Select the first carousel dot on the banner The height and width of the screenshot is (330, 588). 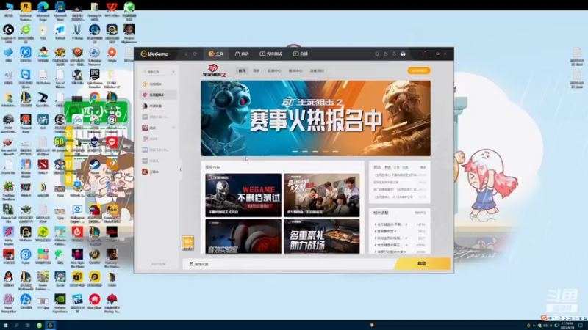pyautogui.click(x=295, y=152)
